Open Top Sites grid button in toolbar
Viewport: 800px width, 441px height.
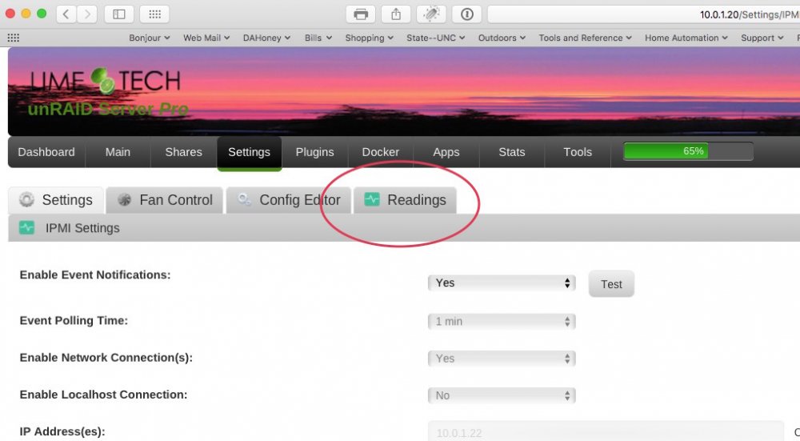[154, 14]
